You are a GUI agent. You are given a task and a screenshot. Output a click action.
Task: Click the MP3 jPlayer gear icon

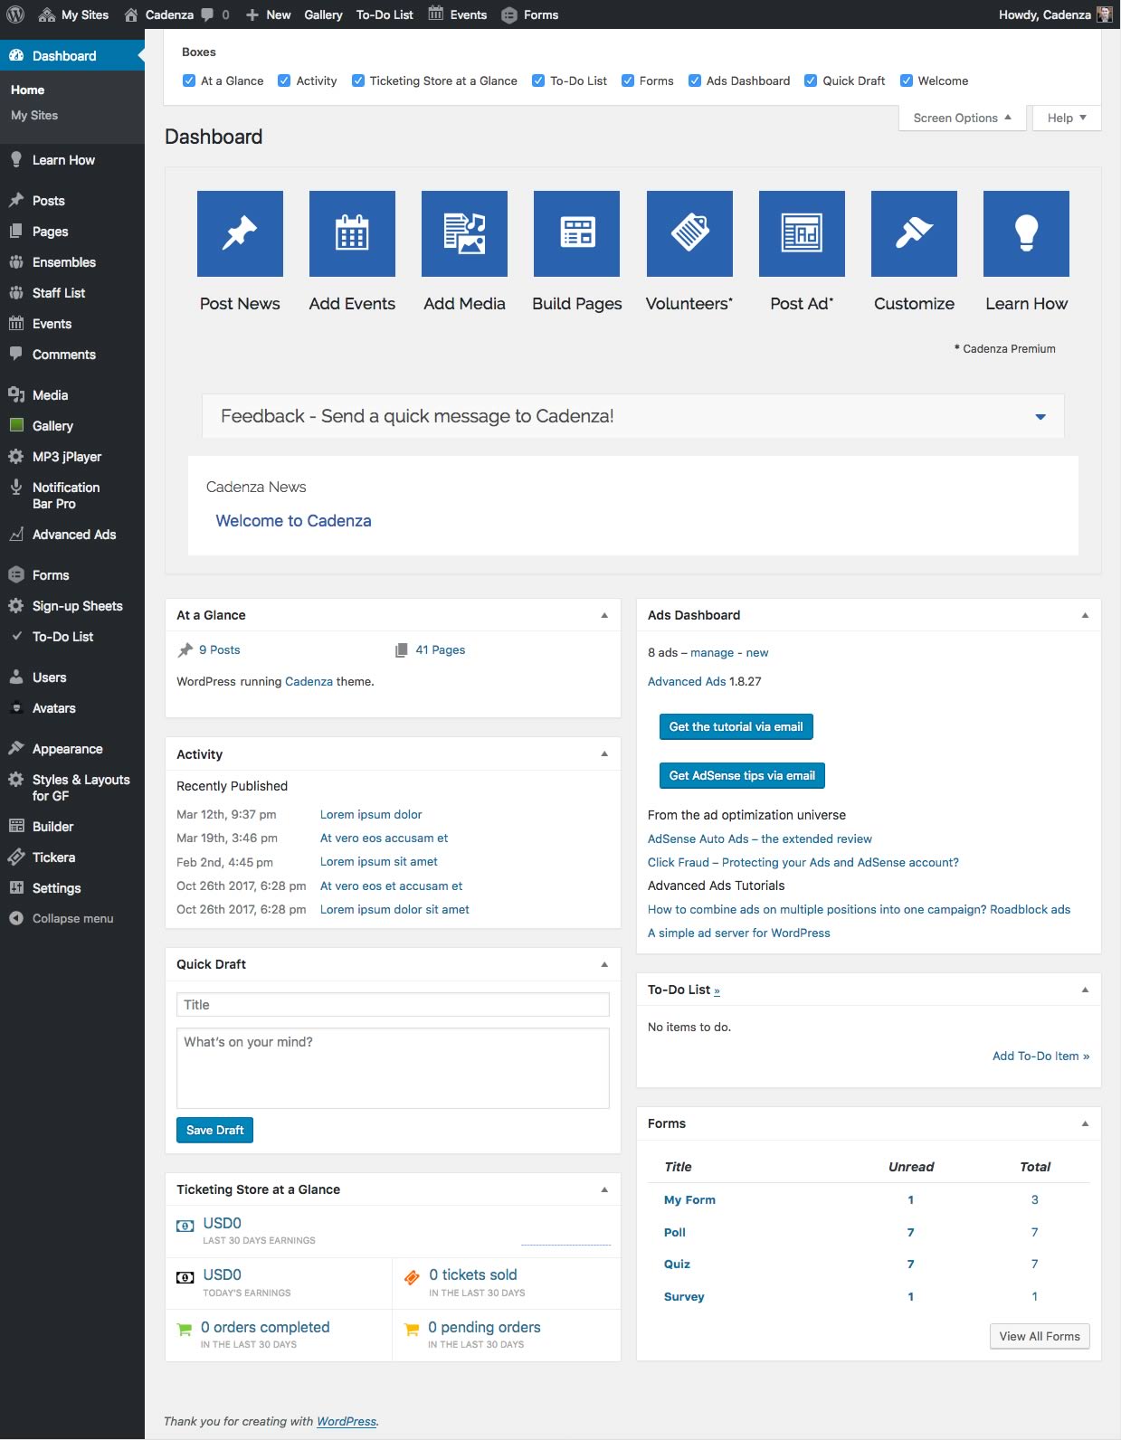(16, 457)
